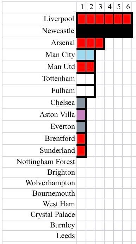Select the Newcastle black bar
The image size is (136, 244).
coord(104,31)
